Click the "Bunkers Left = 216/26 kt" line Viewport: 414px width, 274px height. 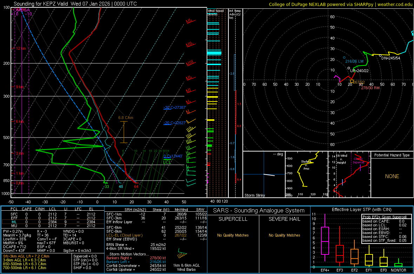[136, 262]
